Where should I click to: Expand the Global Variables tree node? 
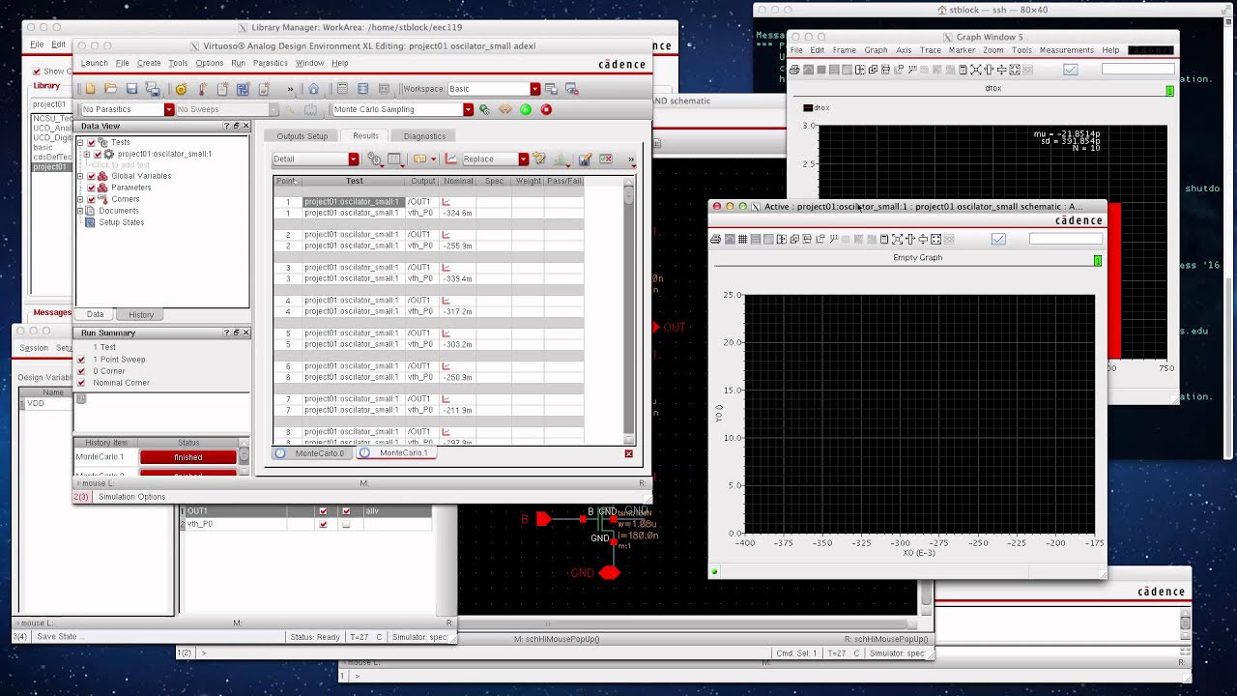(80, 176)
